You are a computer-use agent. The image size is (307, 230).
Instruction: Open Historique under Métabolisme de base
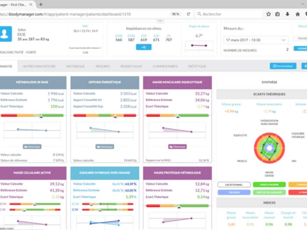point(32,146)
